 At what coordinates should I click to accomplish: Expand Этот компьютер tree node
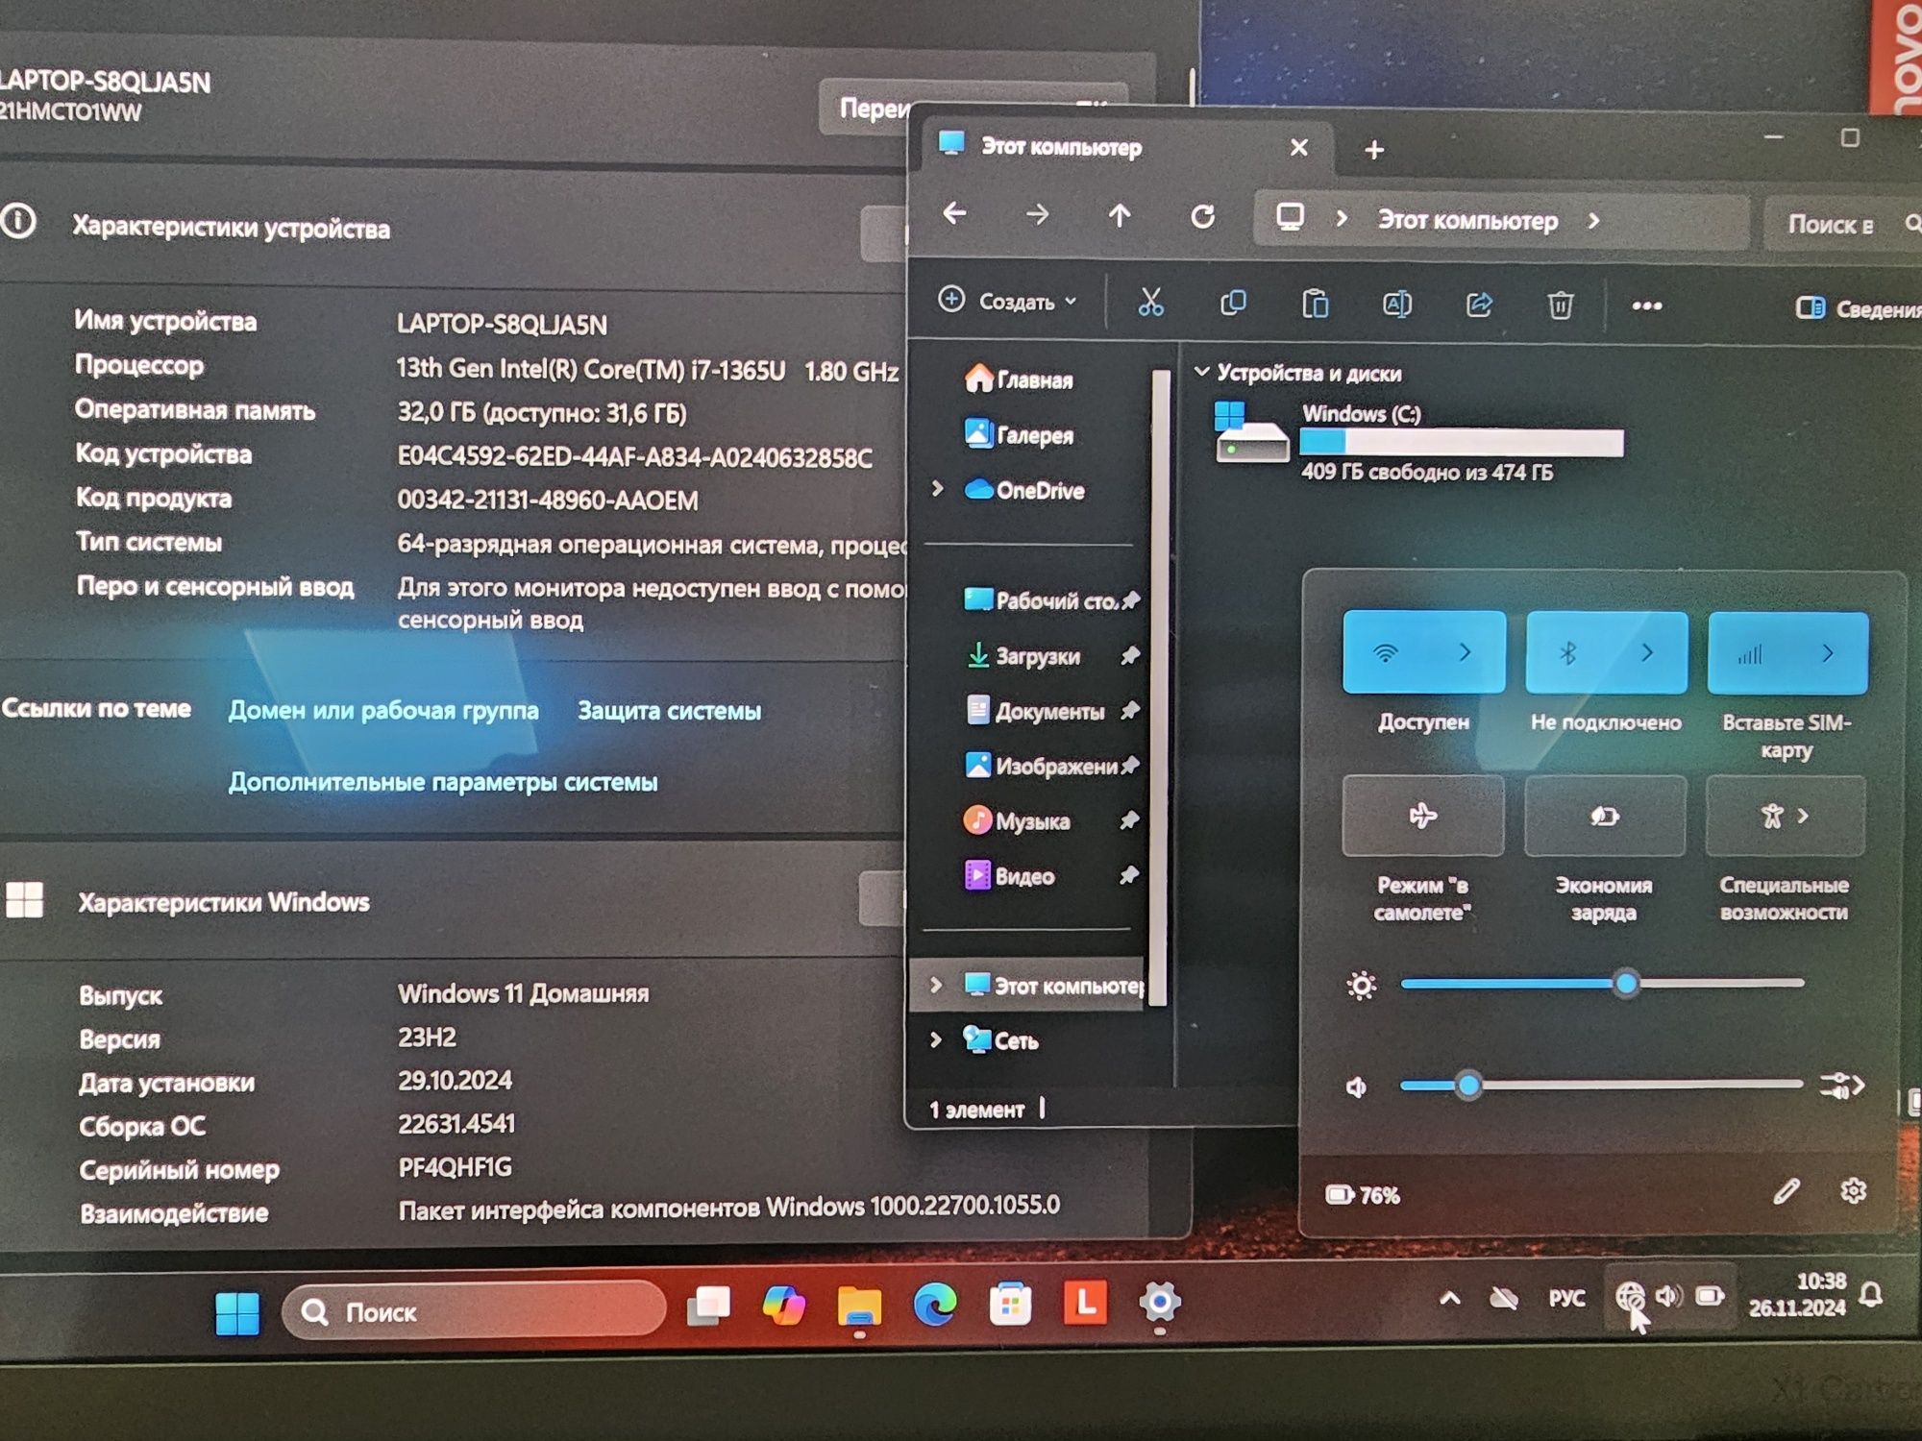935,985
